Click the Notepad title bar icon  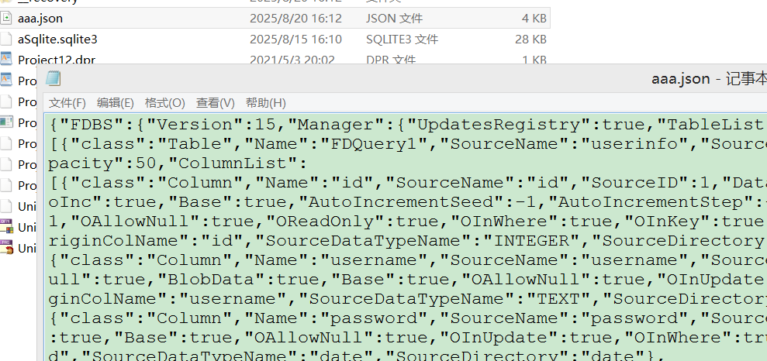point(53,79)
